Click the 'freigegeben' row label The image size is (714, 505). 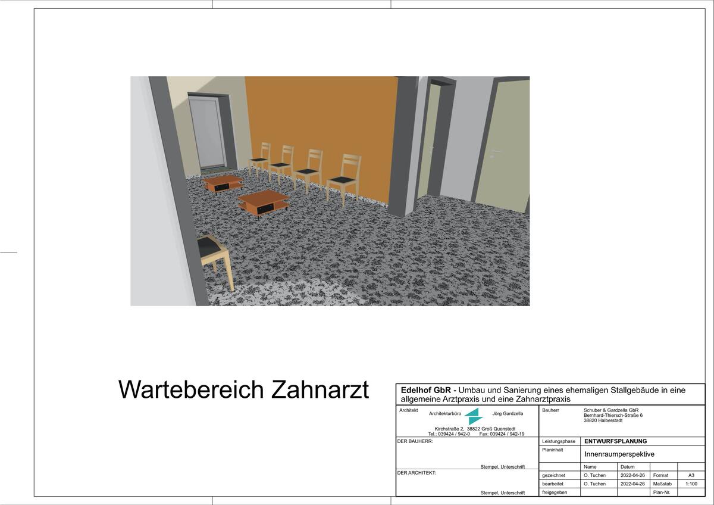(x=555, y=492)
